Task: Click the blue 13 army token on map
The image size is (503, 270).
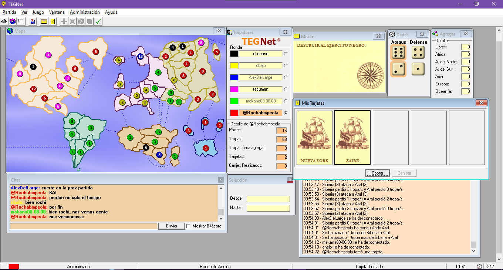Action: pyautogui.click(x=140, y=56)
